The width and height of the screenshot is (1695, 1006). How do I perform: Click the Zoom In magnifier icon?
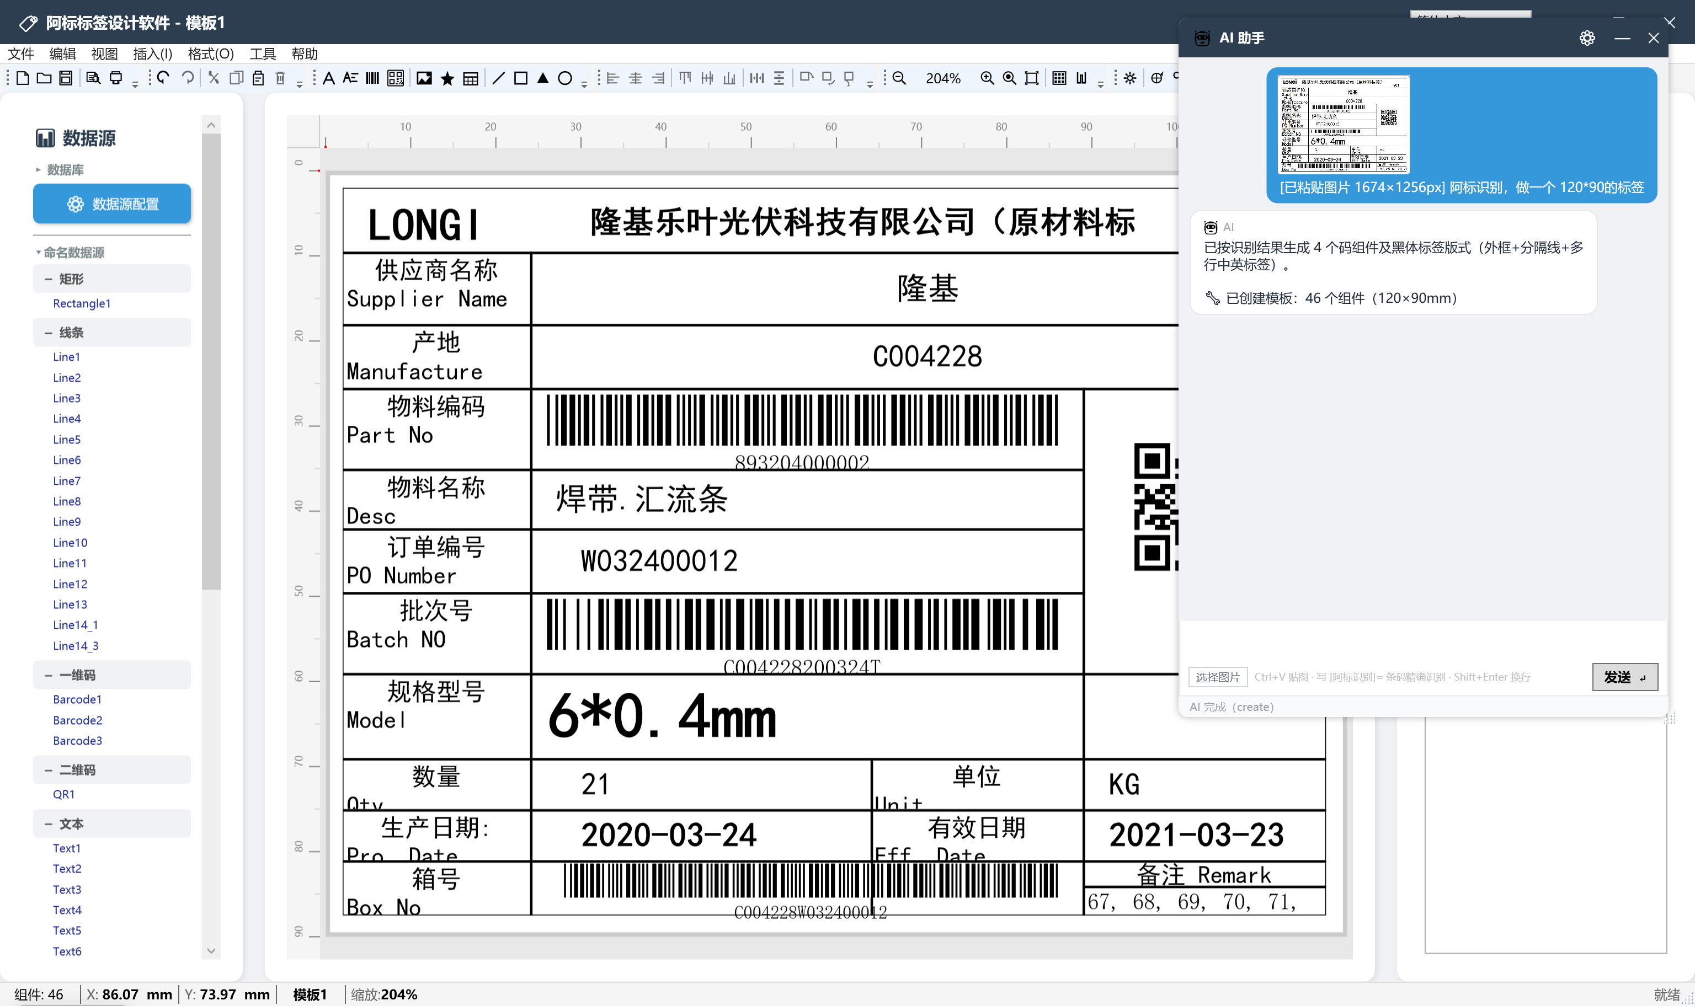tap(987, 78)
